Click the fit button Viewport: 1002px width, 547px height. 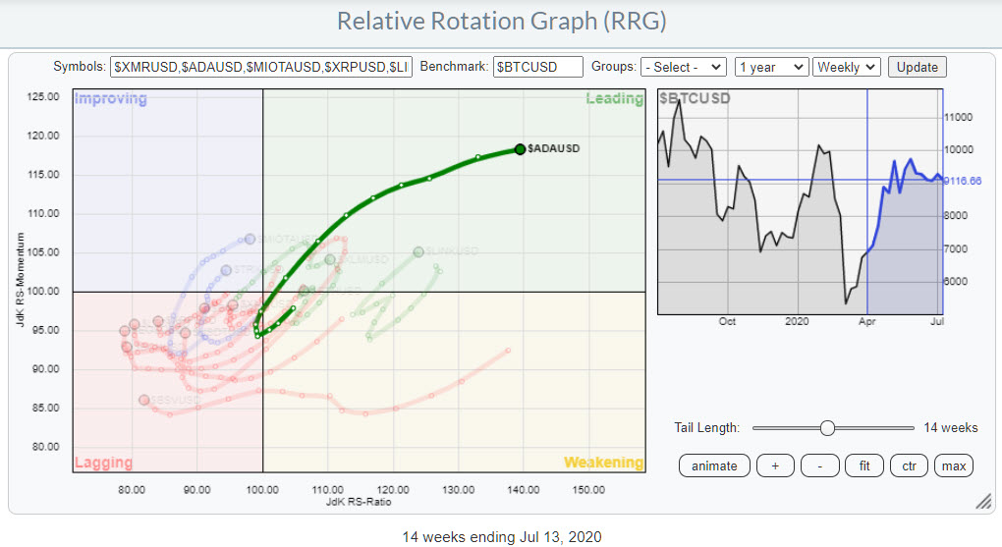pyautogui.click(x=864, y=465)
